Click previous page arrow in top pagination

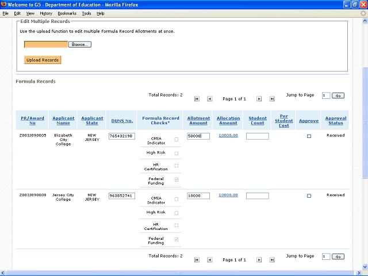tap(209, 99)
